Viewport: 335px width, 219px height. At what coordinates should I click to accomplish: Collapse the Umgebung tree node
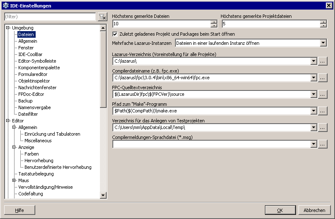8,28
